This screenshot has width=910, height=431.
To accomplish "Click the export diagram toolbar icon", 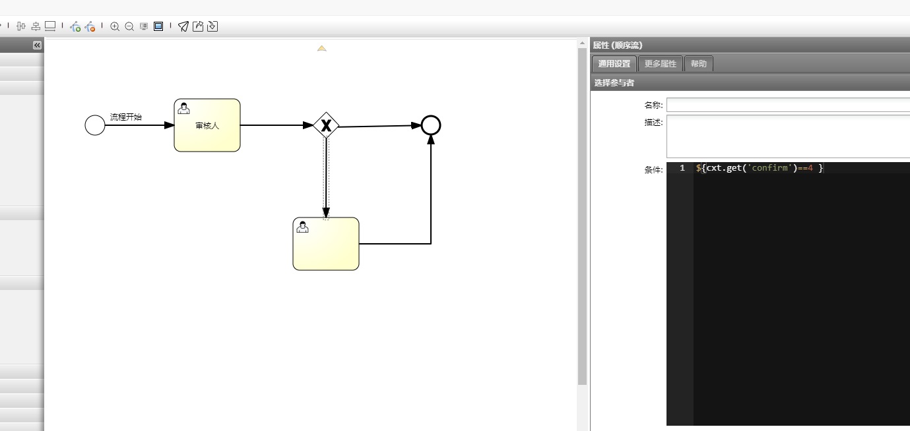I will (x=198, y=26).
